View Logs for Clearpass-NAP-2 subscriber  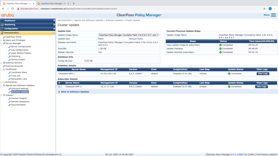pyautogui.click(x=261, y=87)
